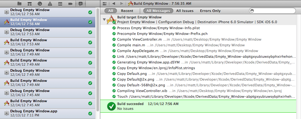Select the Compile AppDelegate.m step
The width and height of the screenshot is (301, 119).
pos(198,51)
